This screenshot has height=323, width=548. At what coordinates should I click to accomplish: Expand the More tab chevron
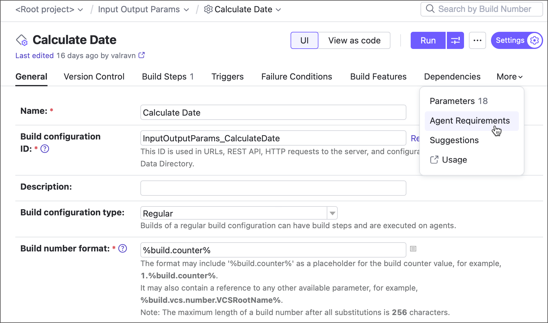pyautogui.click(x=520, y=77)
